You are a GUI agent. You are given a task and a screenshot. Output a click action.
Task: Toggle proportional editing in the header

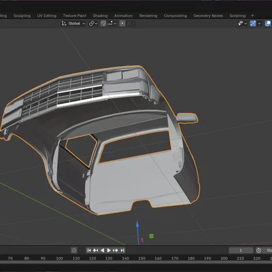coord(122,23)
